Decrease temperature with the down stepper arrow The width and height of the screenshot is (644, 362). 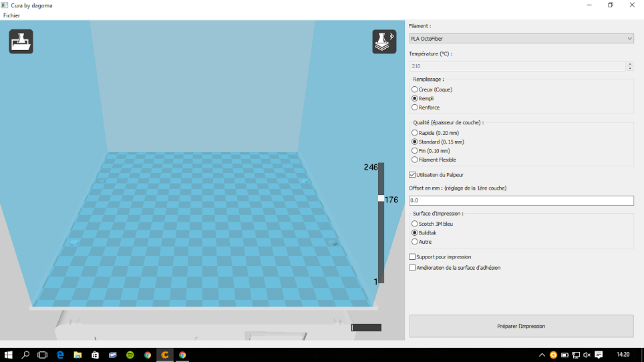(x=630, y=69)
